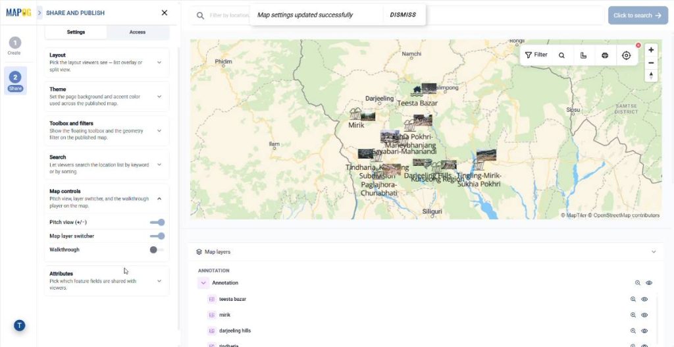Viewport: 674px width, 347px height.
Task: Toggle mirik layer visibility
Action: click(644, 315)
